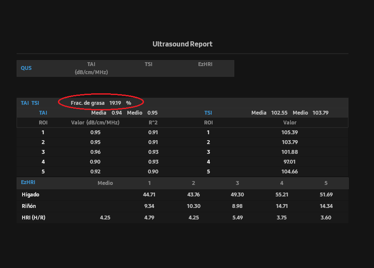The height and width of the screenshot is (268, 374).
Task: Select the blue QUS section label
Action: point(26,68)
